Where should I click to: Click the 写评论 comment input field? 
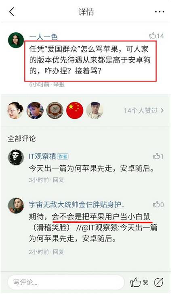pyautogui.click(x=66, y=282)
